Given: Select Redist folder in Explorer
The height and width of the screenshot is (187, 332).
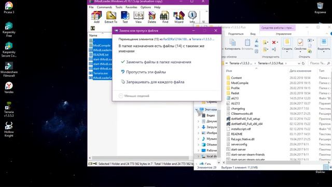Looking at the screenshot, I should [x=235, y=93].
